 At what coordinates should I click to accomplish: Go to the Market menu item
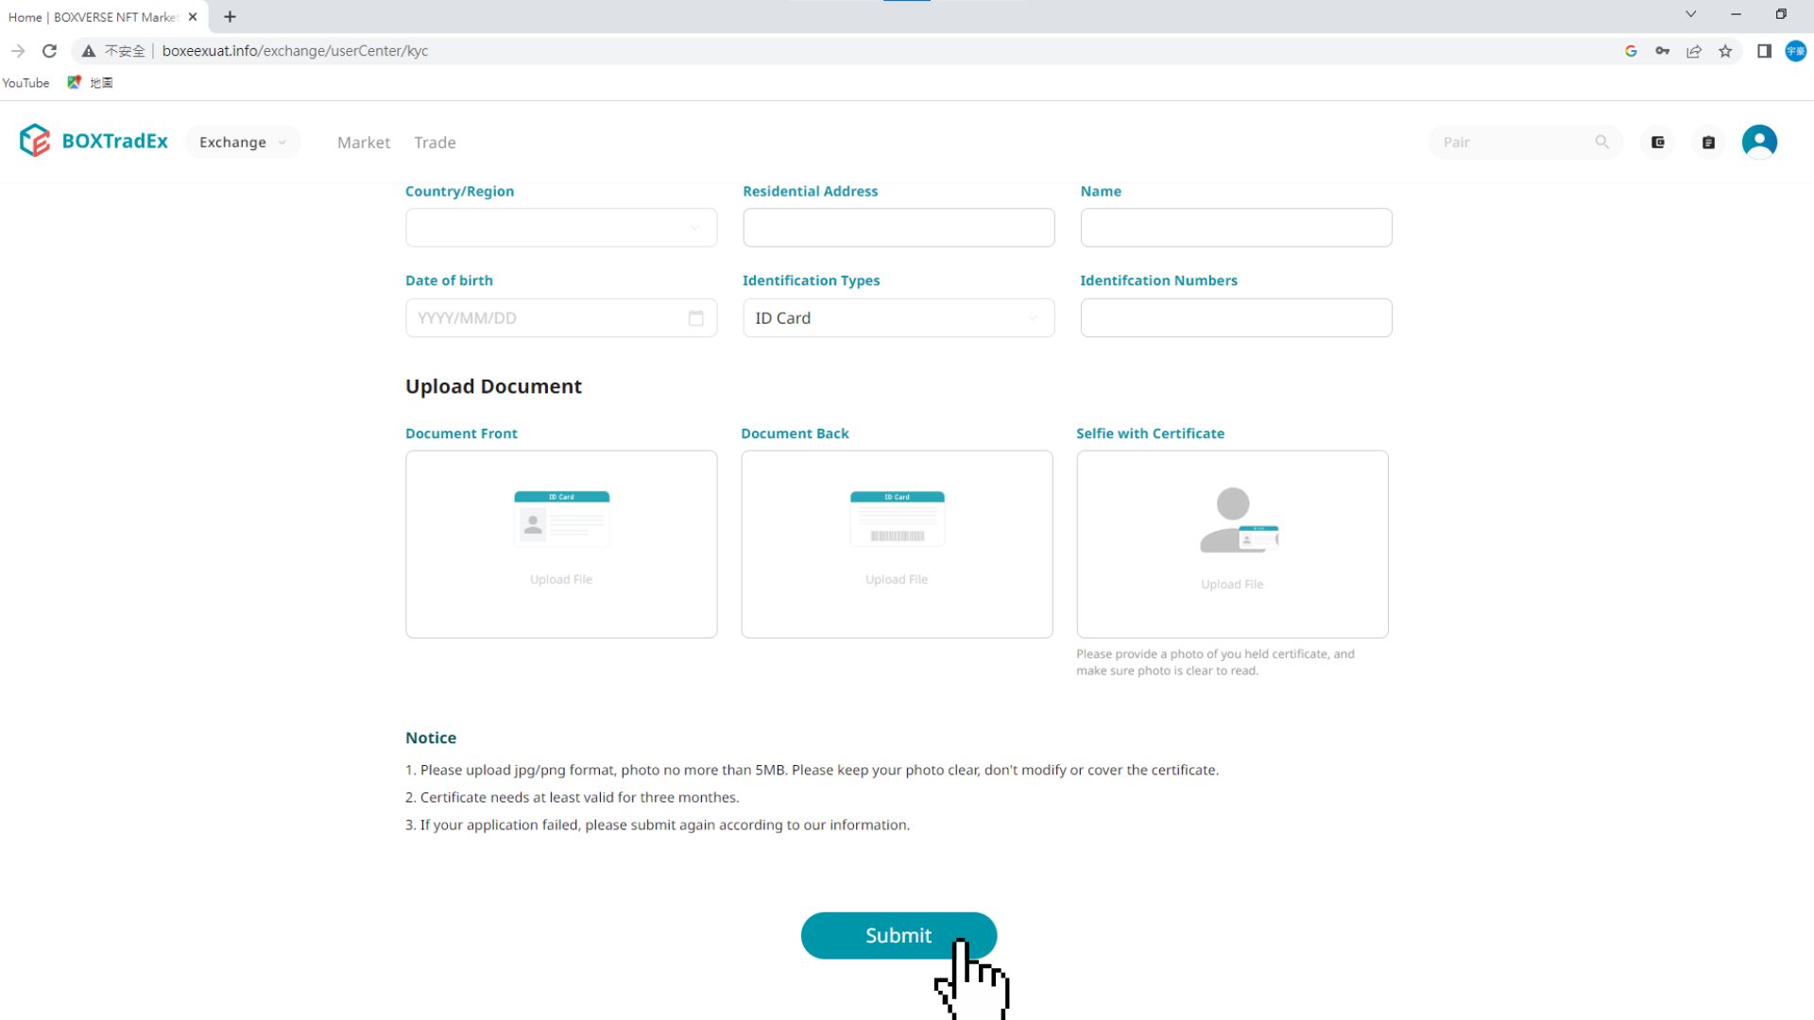363,143
